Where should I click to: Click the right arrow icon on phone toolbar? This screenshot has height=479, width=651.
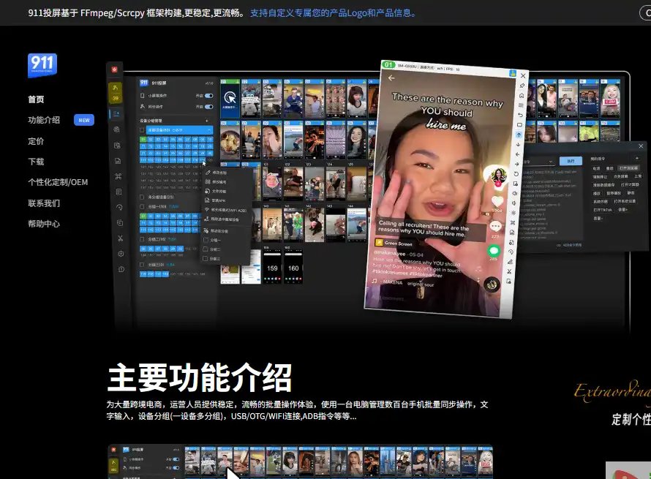[x=517, y=164]
